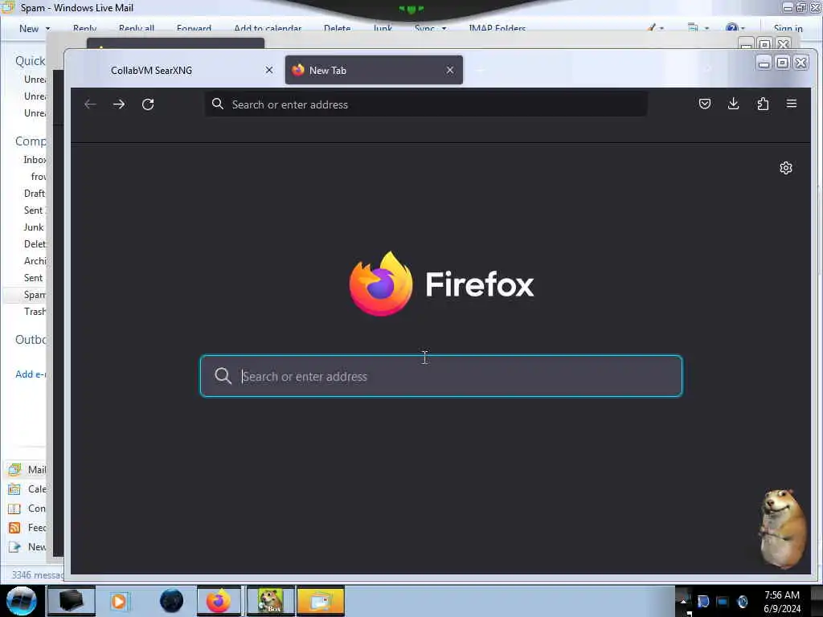Image resolution: width=823 pixels, height=617 pixels.
Task: Switch to the Mail view in Live Mail
Action: [x=27, y=469]
